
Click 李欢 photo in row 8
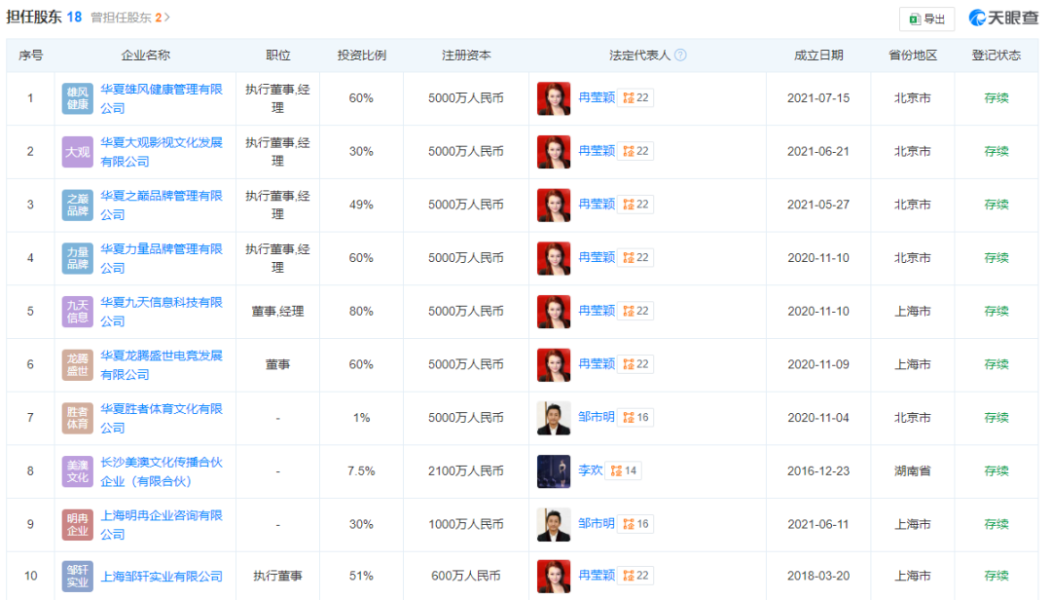click(554, 471)
